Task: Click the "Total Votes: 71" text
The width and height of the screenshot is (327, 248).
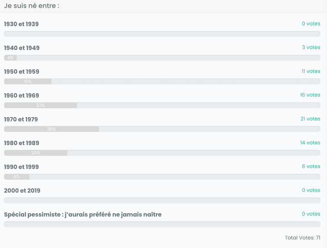Action: point(302,238)
